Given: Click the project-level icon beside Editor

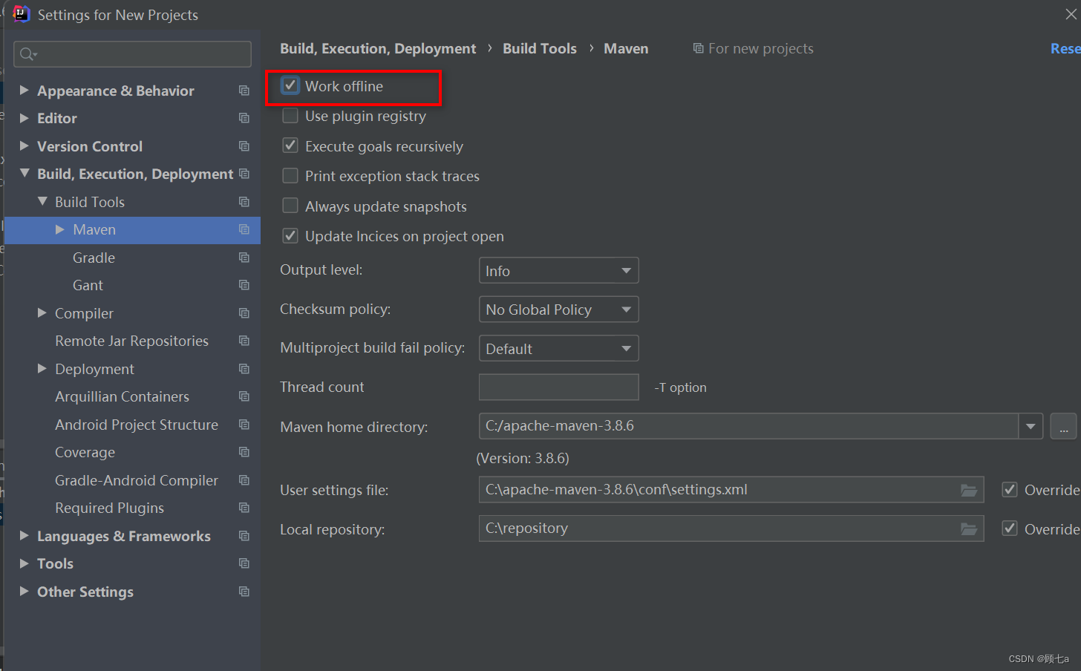Looking at the screenshot, I should (x=244, y=118).
